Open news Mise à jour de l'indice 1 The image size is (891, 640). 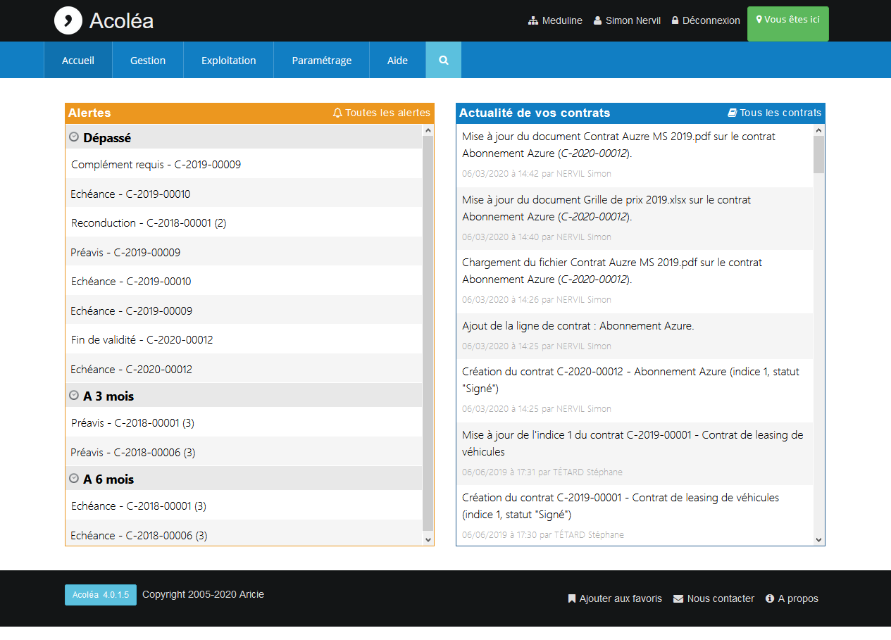(635, 453)
